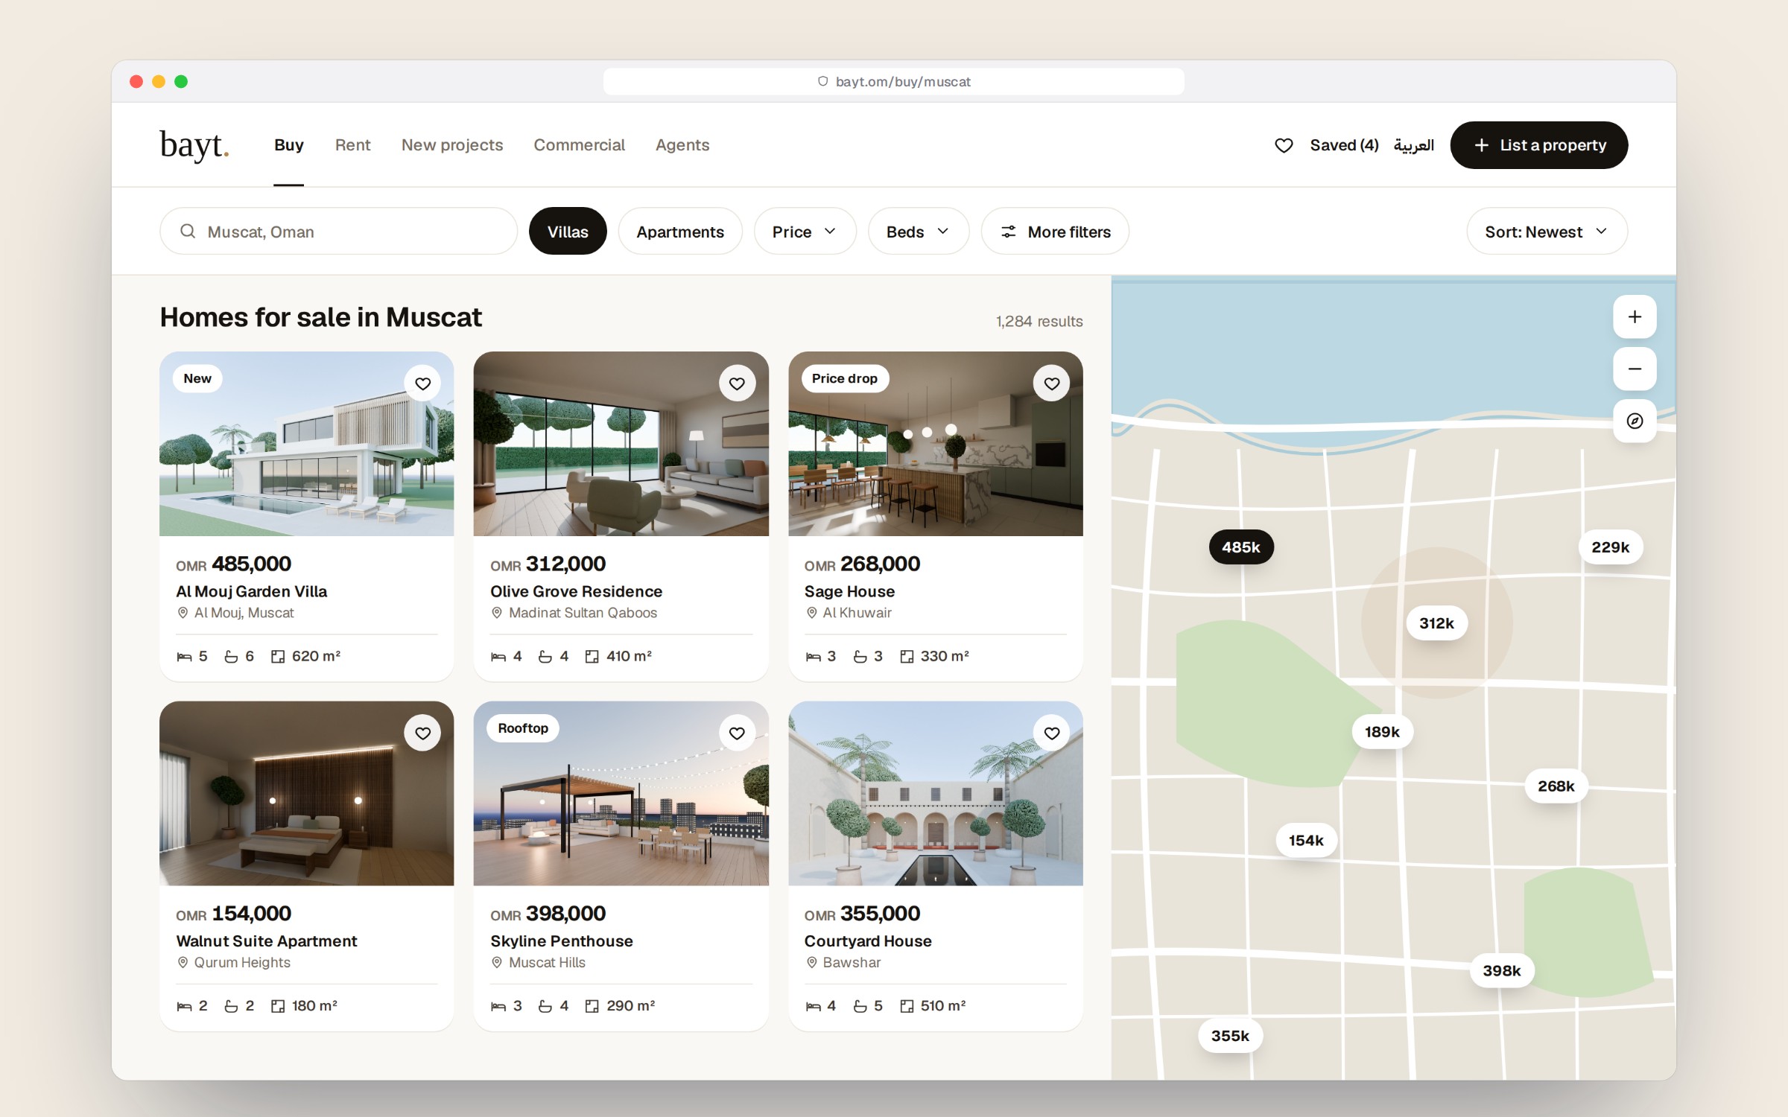Toggle heart on Sage House listing
The width and height of the screenshot is (1788, 1117).
(x=1051, y=384)
